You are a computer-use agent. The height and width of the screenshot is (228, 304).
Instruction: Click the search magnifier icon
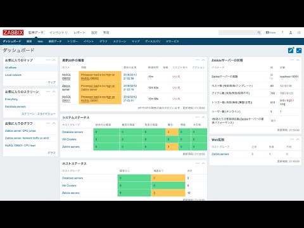pos(259,32)
